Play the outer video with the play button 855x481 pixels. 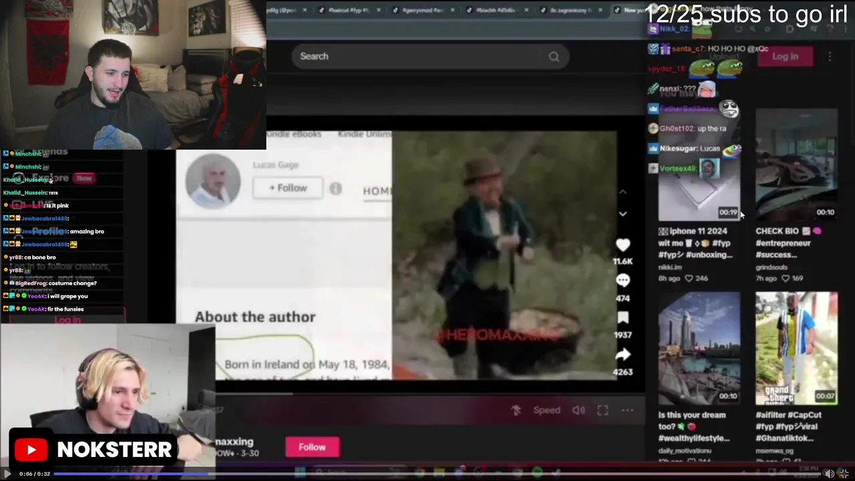7,474
